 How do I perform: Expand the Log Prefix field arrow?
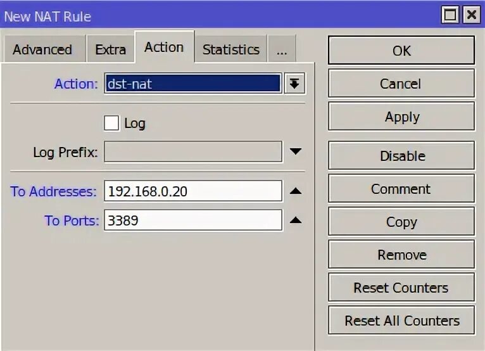coord(296,151)
